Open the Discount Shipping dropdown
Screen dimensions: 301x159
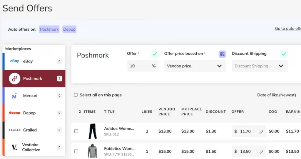(x=260, y=66)
